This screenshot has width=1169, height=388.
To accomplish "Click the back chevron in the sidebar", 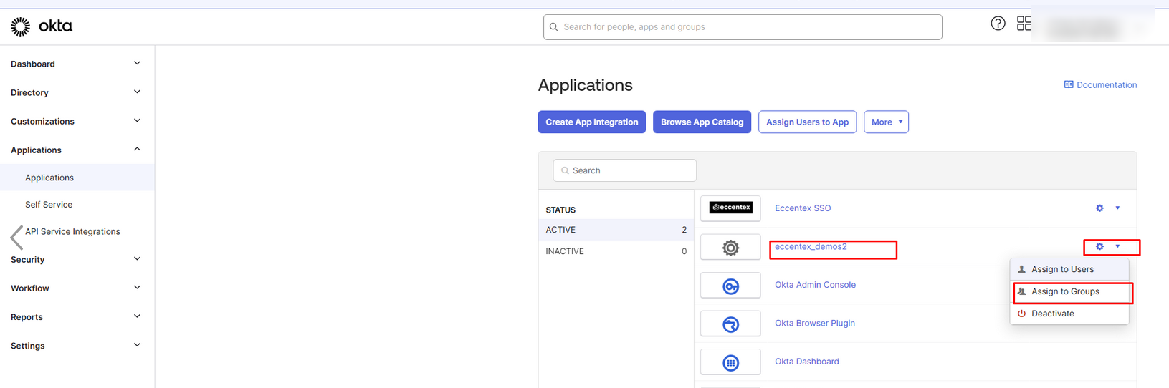I will 16,237.
